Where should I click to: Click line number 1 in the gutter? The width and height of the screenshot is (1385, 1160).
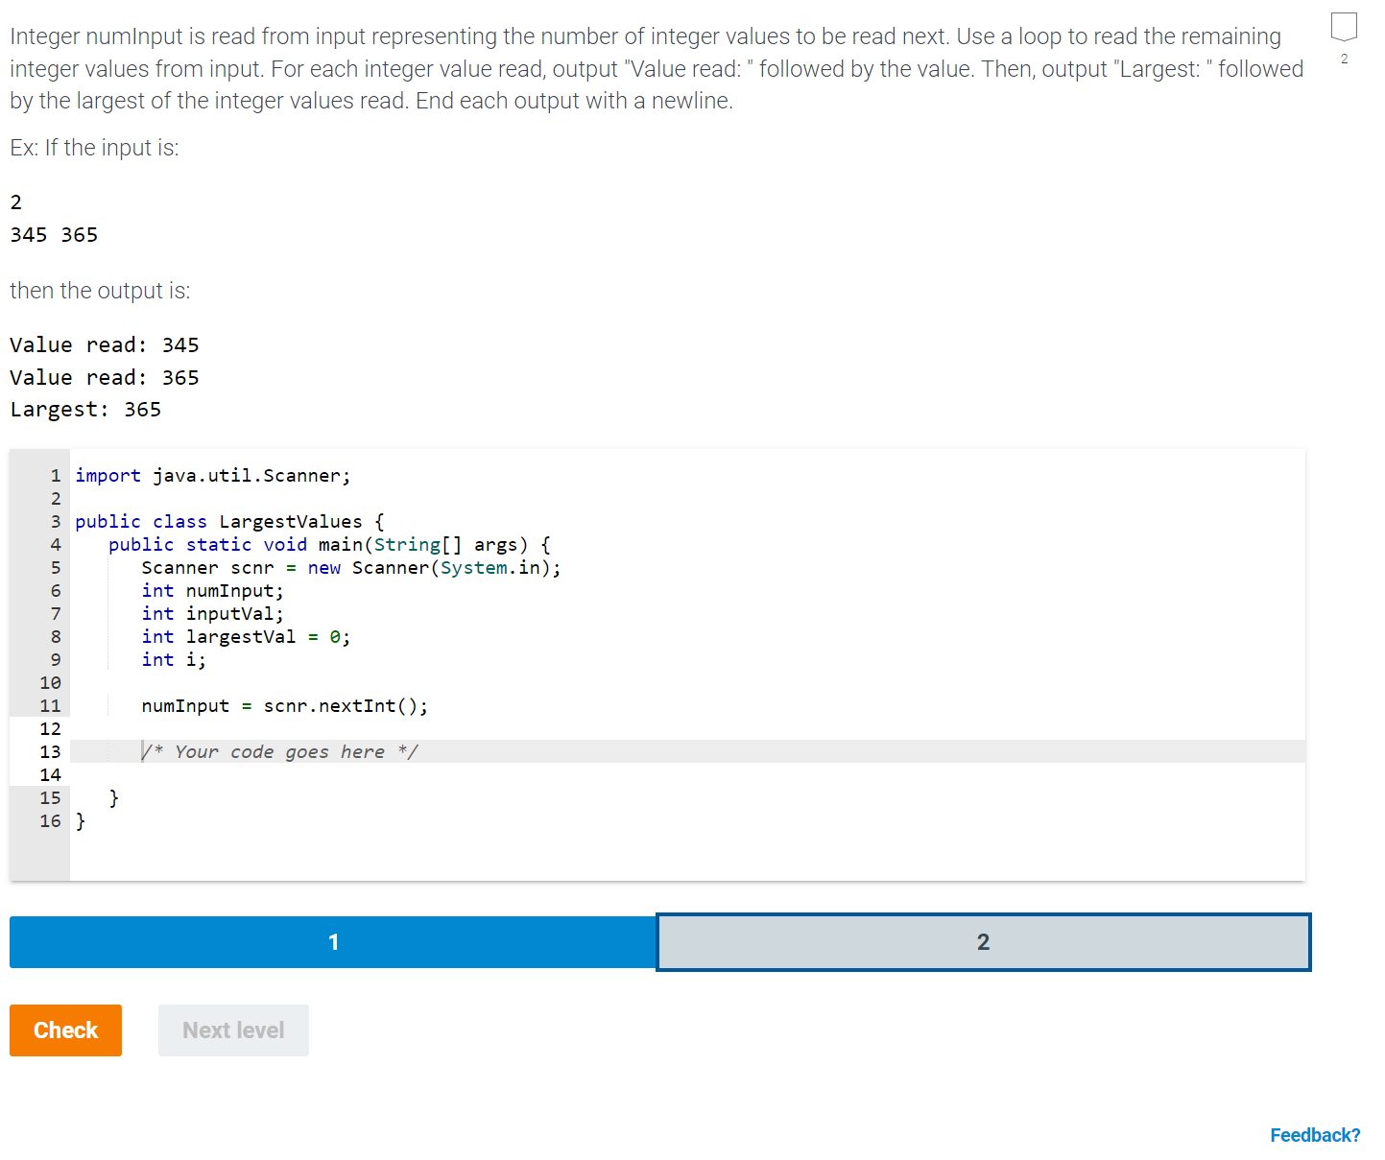point(55,475)
